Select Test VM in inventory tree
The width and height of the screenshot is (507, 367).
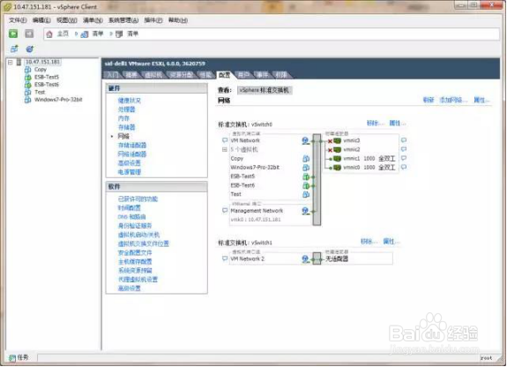(40, 93)
